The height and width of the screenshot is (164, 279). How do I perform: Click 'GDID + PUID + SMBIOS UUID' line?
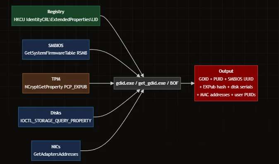[x=226, y=79]
